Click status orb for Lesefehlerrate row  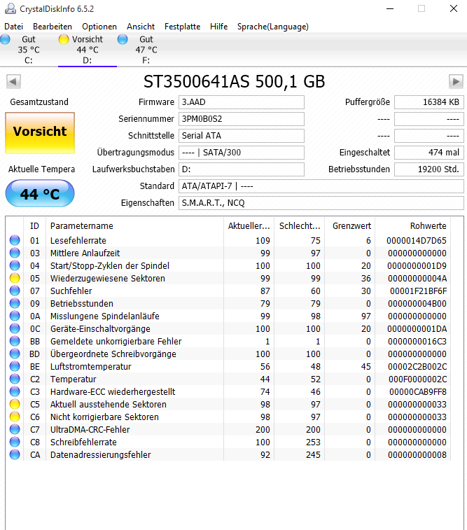(15, 240)
